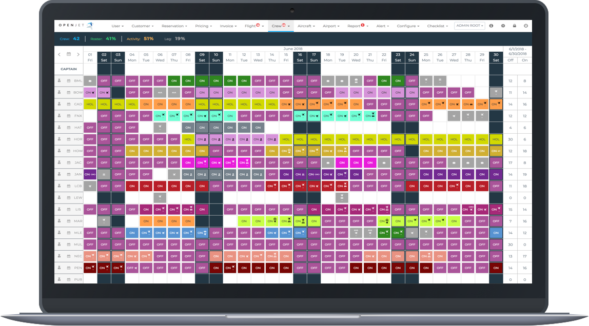Screen dimensions: 589x326
Task: Click LEW's gray flight cell on Wed 06
Action: (x=160, y=198)
